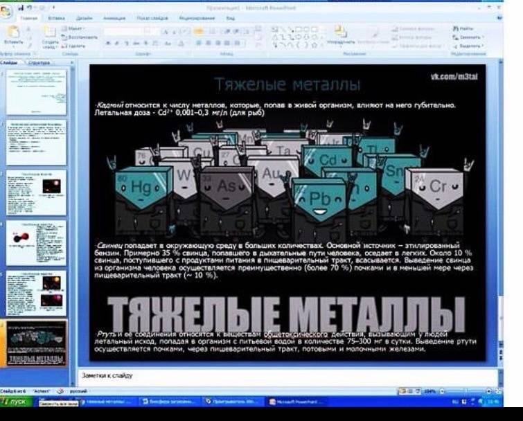Redo the action in quick access toolbar

[42, 8]
